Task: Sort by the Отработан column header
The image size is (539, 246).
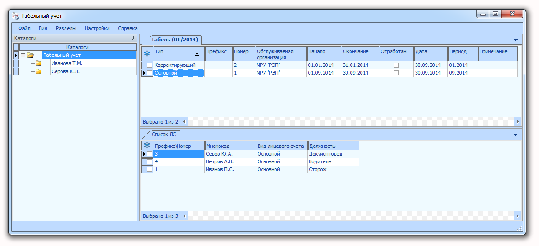Action: click(x=397, y=54)
